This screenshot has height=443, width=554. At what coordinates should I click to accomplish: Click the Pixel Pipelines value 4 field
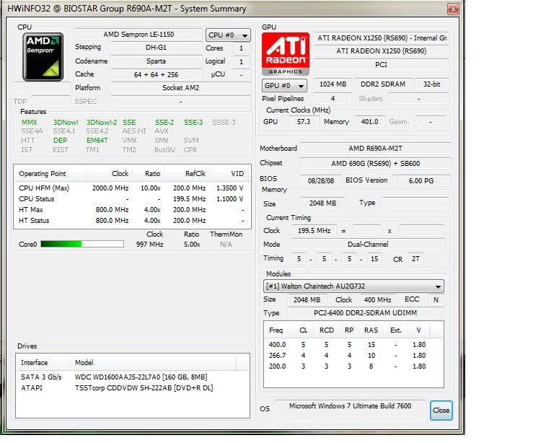point(333,99)
